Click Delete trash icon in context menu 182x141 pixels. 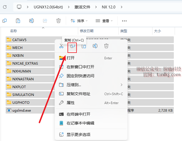(x=106, y=46)
